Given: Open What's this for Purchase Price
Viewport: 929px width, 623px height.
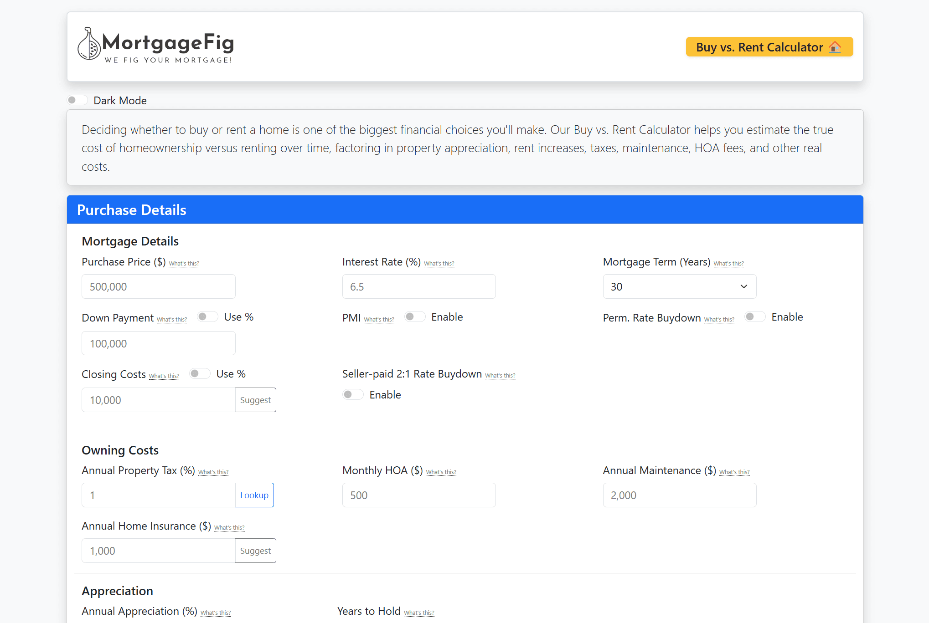Looking at the screenshot, I should point(184,263).
